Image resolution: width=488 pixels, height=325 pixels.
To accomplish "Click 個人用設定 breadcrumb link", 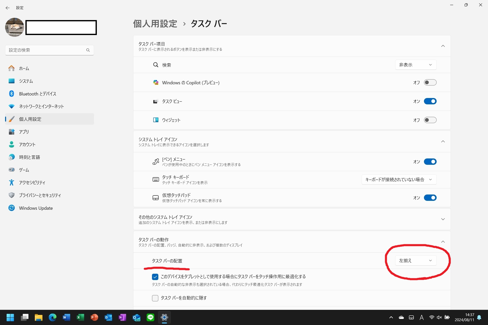I will point(155,24).
